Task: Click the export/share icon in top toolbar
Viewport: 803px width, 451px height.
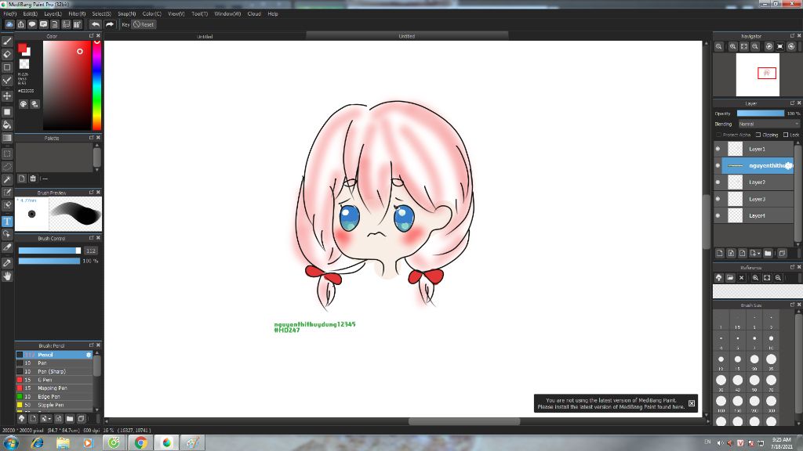Action: (21, 24)
